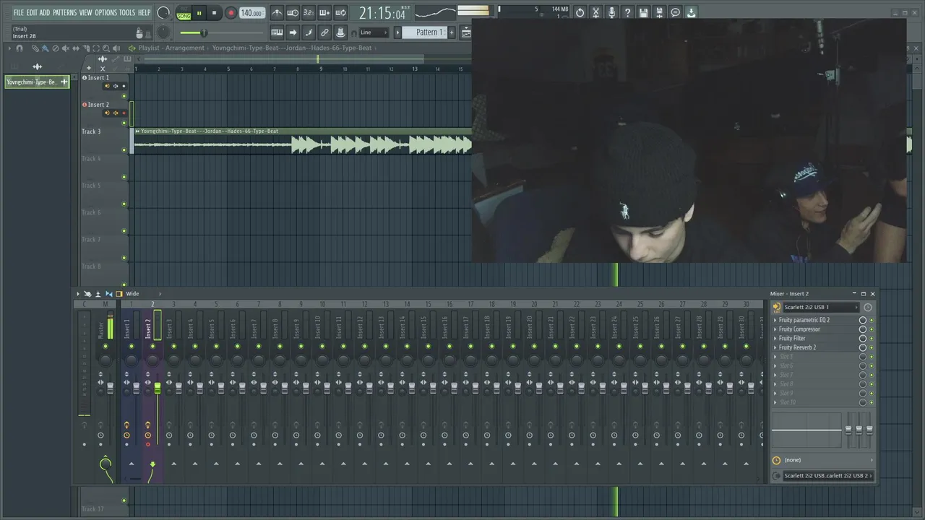
Task: Open the ADD menu
Action: click(x=45, y=12)
